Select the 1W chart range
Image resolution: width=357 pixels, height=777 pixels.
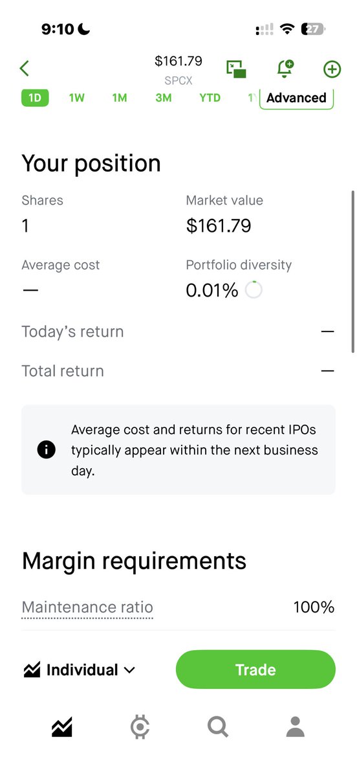point(76,98)
